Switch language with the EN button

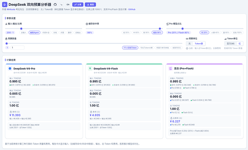[x=68, y=5]
